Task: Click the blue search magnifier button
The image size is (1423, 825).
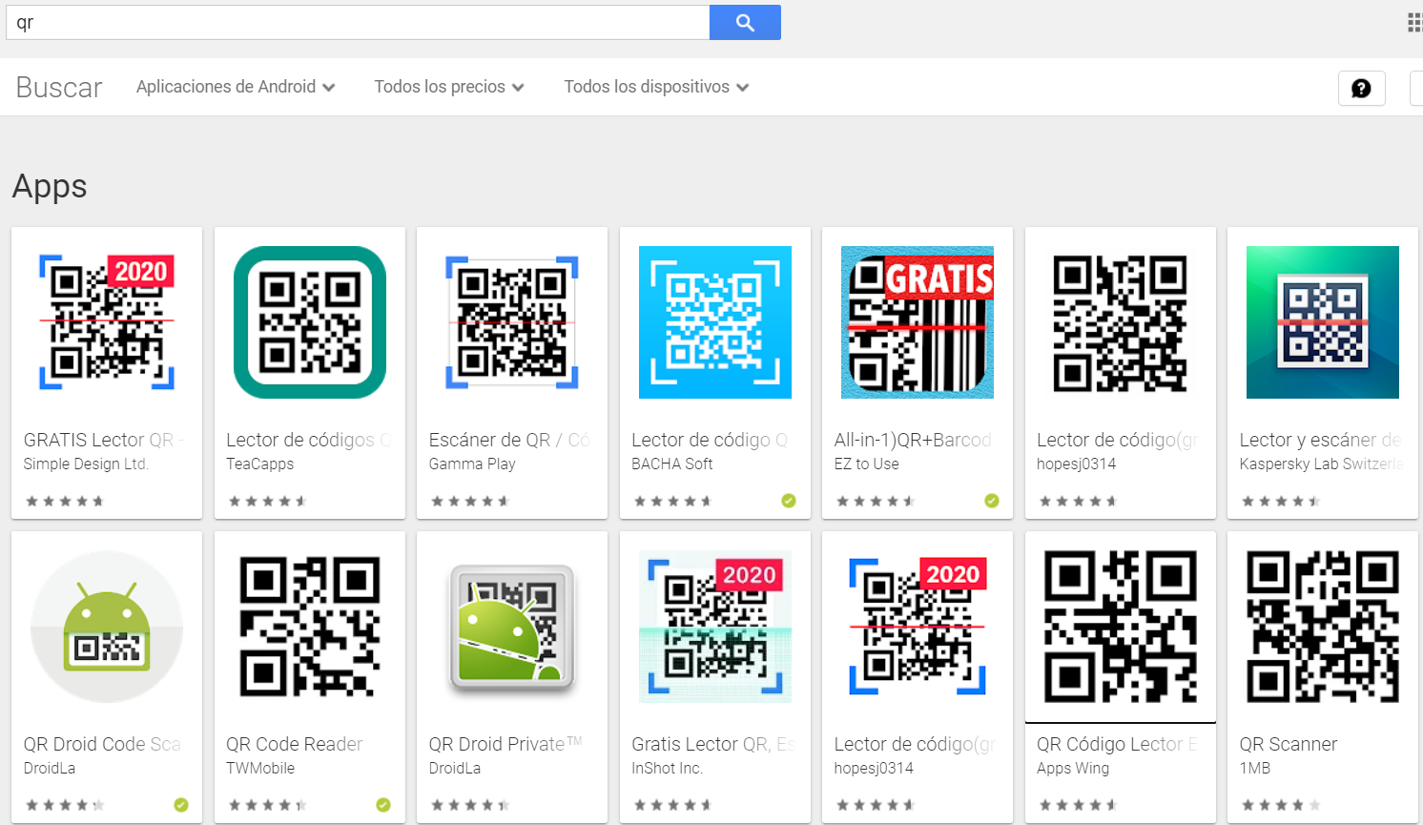Action: [745, 23]
